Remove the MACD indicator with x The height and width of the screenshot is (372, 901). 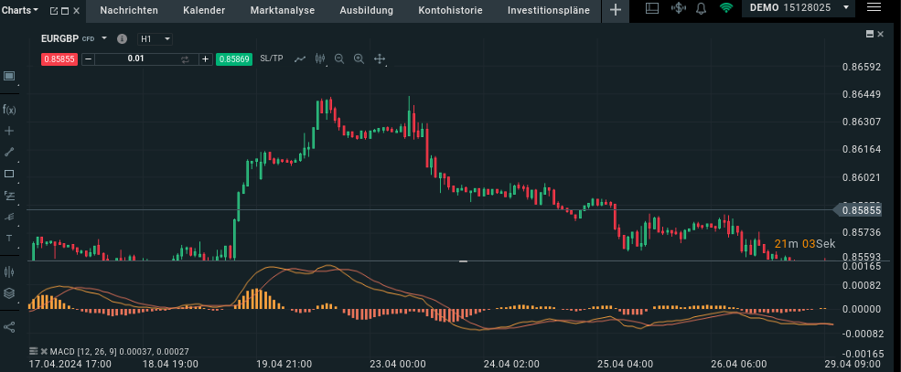point(44,351)
